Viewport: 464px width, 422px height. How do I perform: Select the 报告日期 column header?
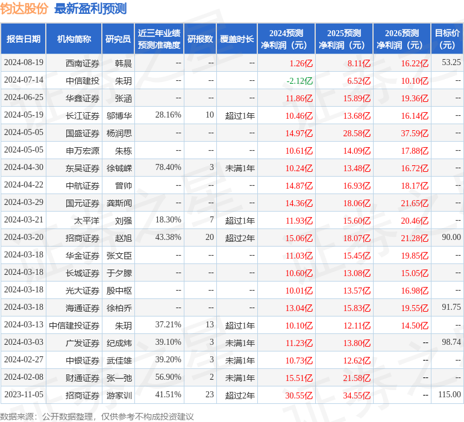[24, 39]
